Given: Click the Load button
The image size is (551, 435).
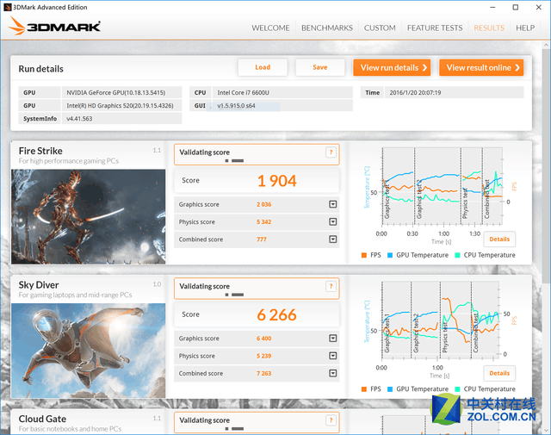Looking at the screenshot, I should click(x=263, y=67).
